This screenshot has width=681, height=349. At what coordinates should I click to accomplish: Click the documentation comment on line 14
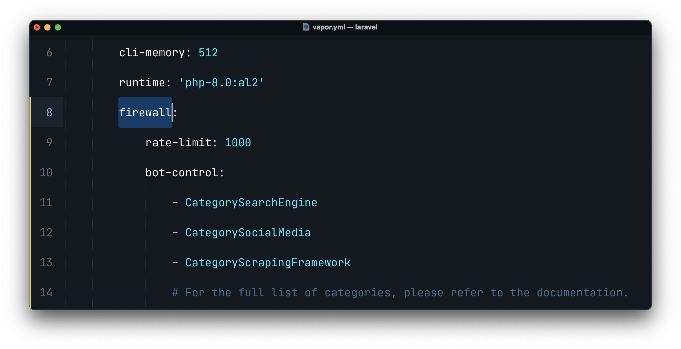(x=400, y=293)
